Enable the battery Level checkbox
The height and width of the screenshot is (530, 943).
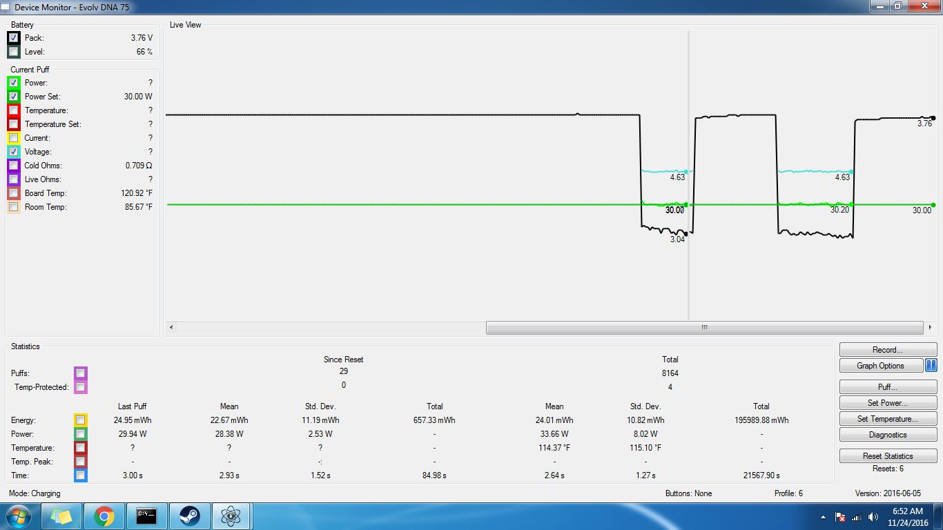tap(14, 52)
